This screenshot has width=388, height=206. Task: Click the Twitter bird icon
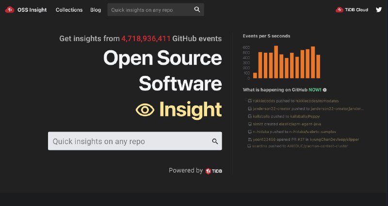[x=379, y=10]
